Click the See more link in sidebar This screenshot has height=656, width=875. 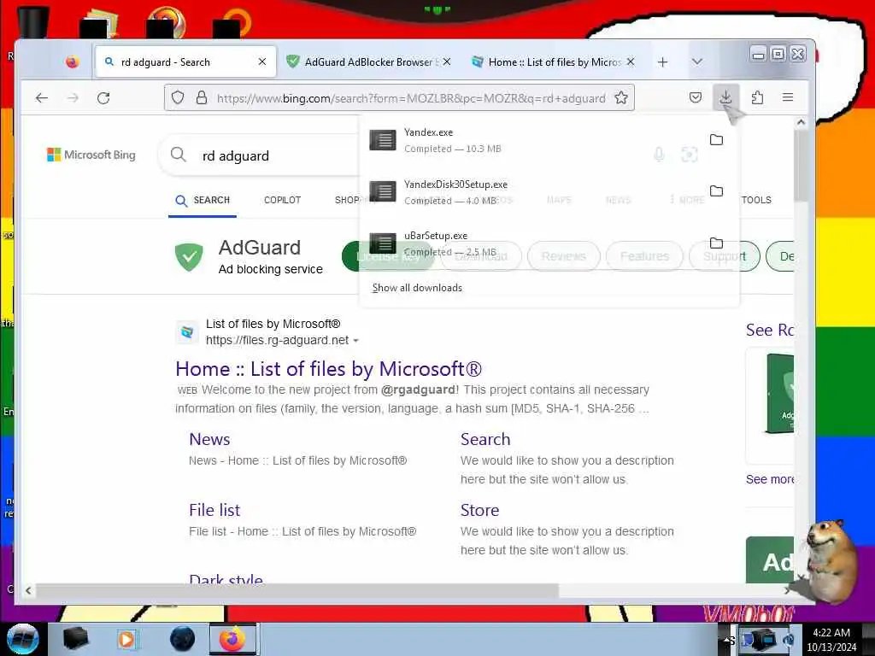(x=770, y=480)
